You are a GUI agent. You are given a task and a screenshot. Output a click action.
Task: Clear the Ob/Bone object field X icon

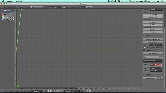(161, 65)
